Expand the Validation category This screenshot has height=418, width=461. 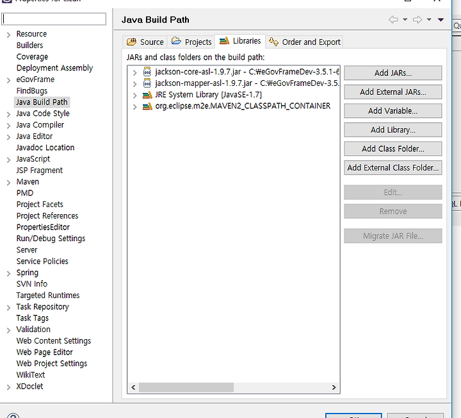tap(8, 330)
